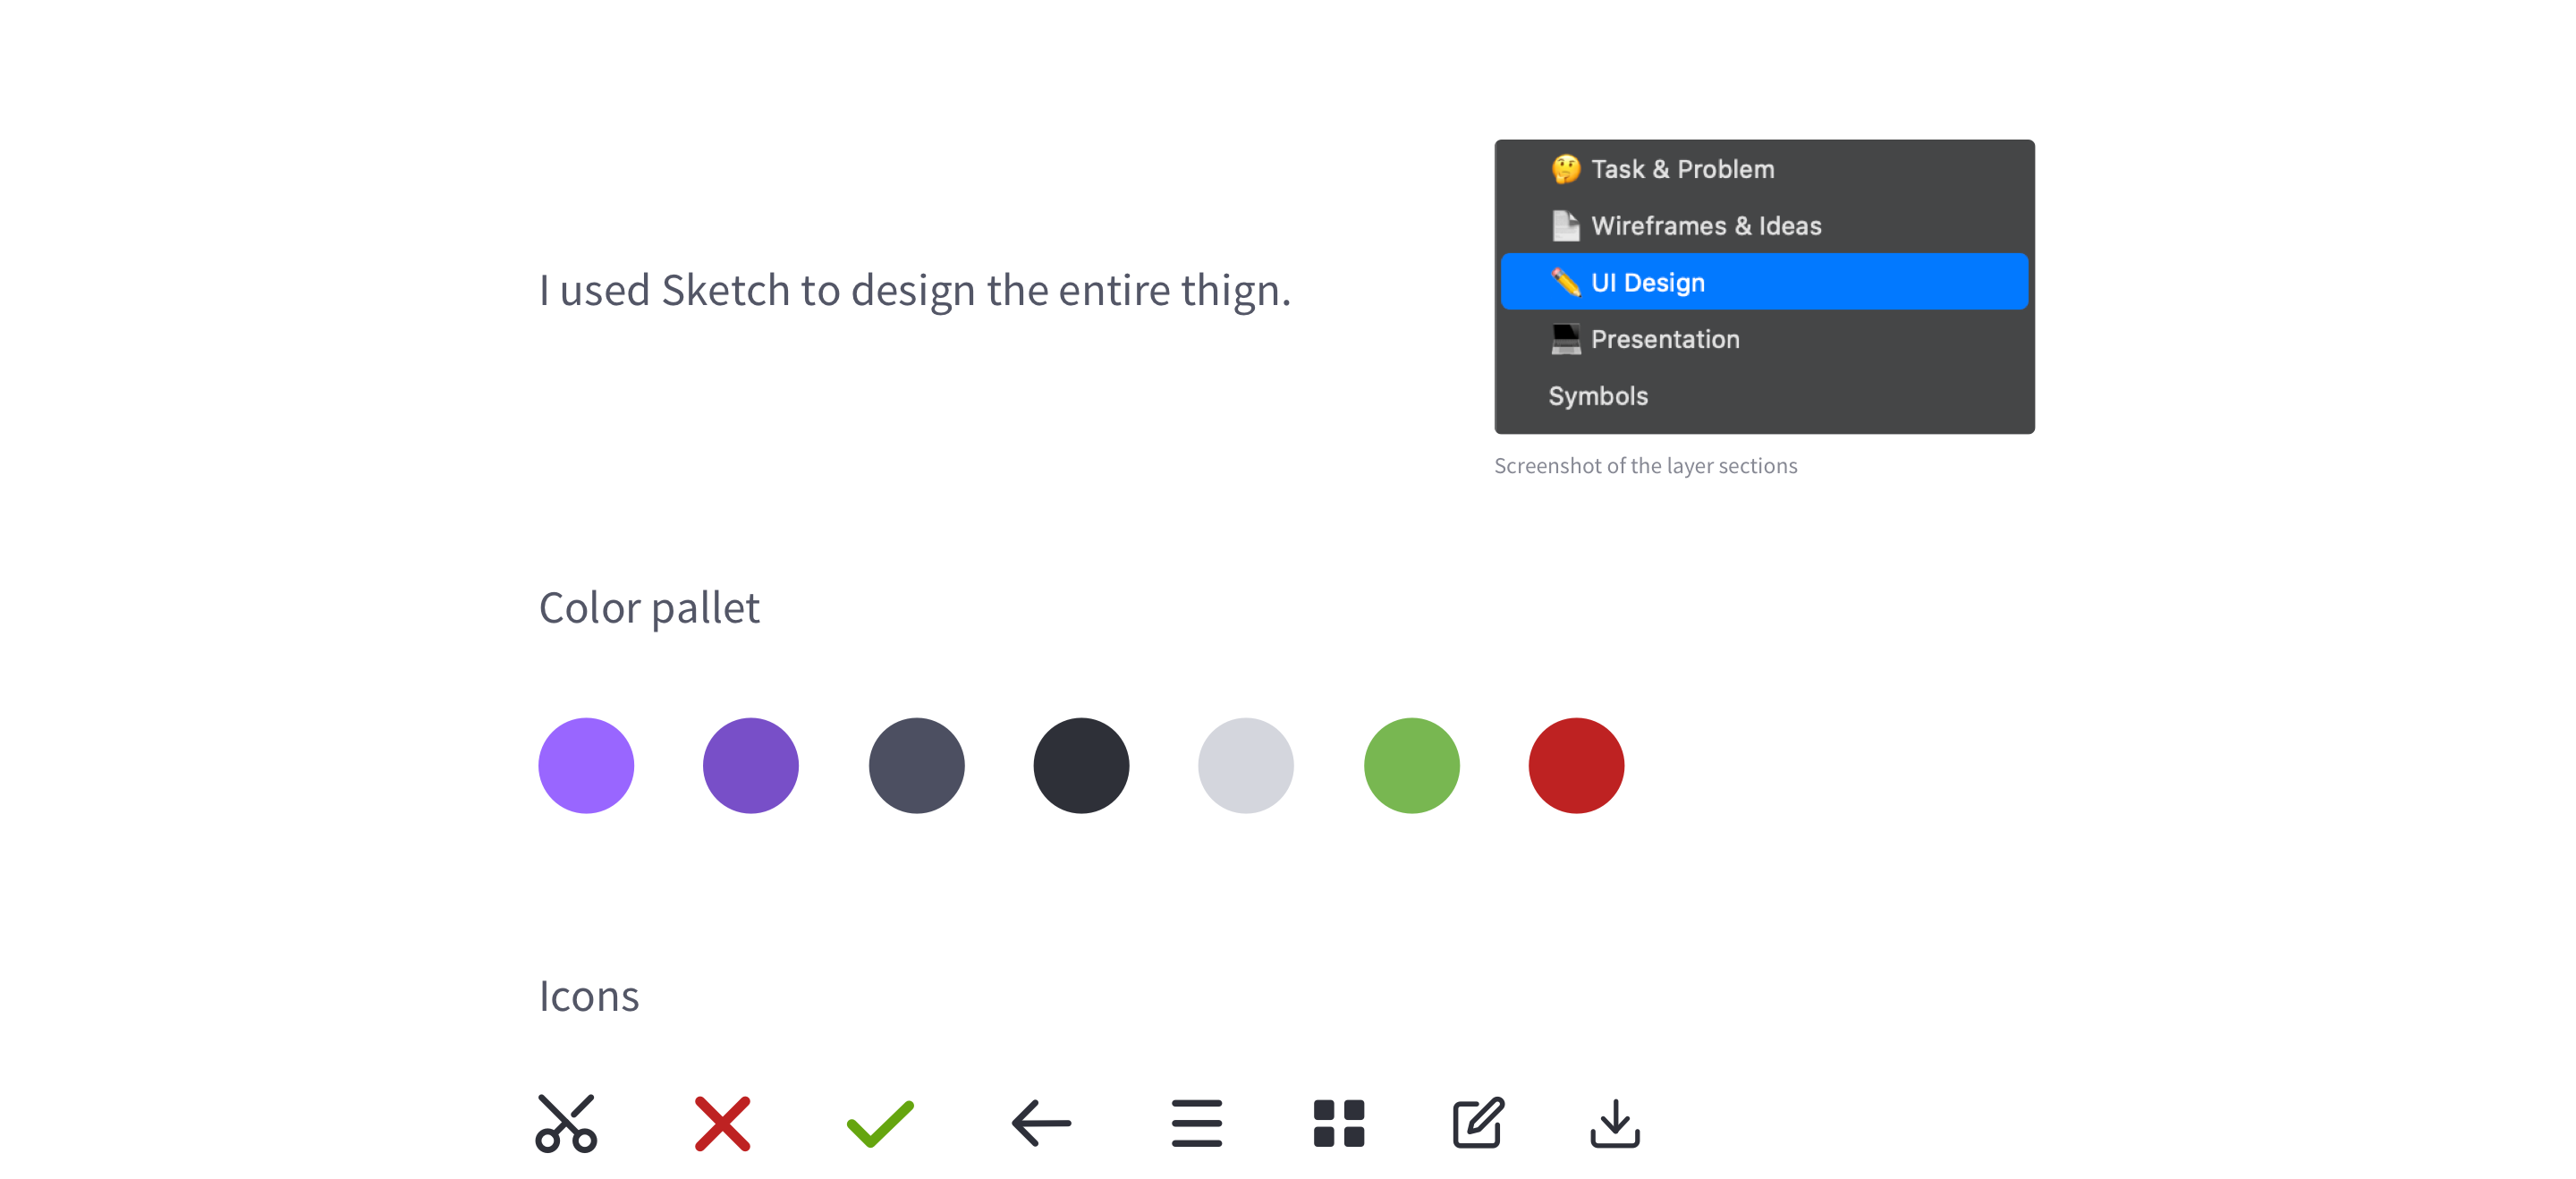Pick the slate gray color swatch
This screenshot has width=2576, height=1179.
coord(916,765)
